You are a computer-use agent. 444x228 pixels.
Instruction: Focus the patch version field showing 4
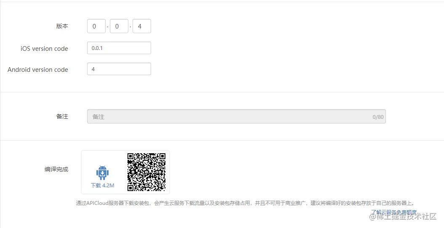click(x=141, y=26)
